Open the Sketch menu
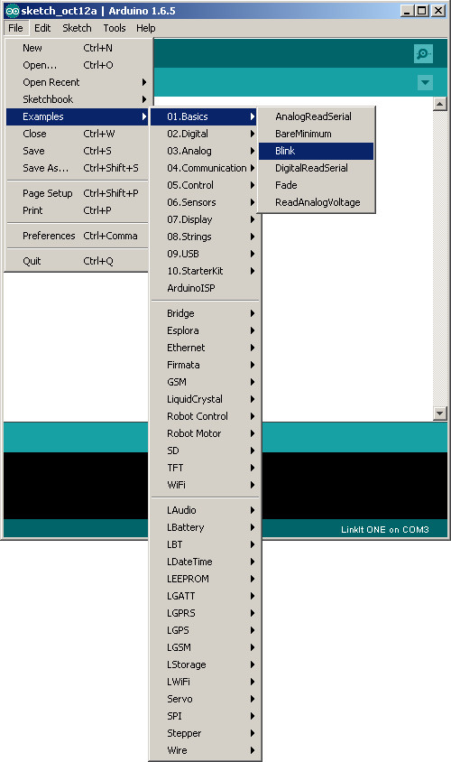The image size is (451, 762). pos(77,28)
